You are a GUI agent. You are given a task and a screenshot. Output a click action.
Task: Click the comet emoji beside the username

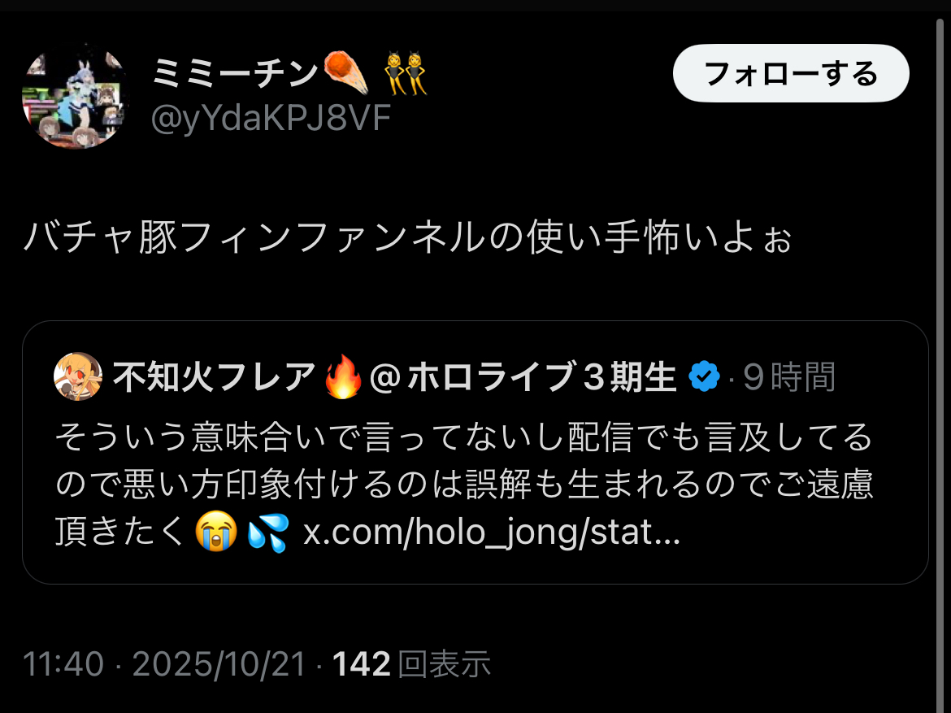click(x=346, y=73)
